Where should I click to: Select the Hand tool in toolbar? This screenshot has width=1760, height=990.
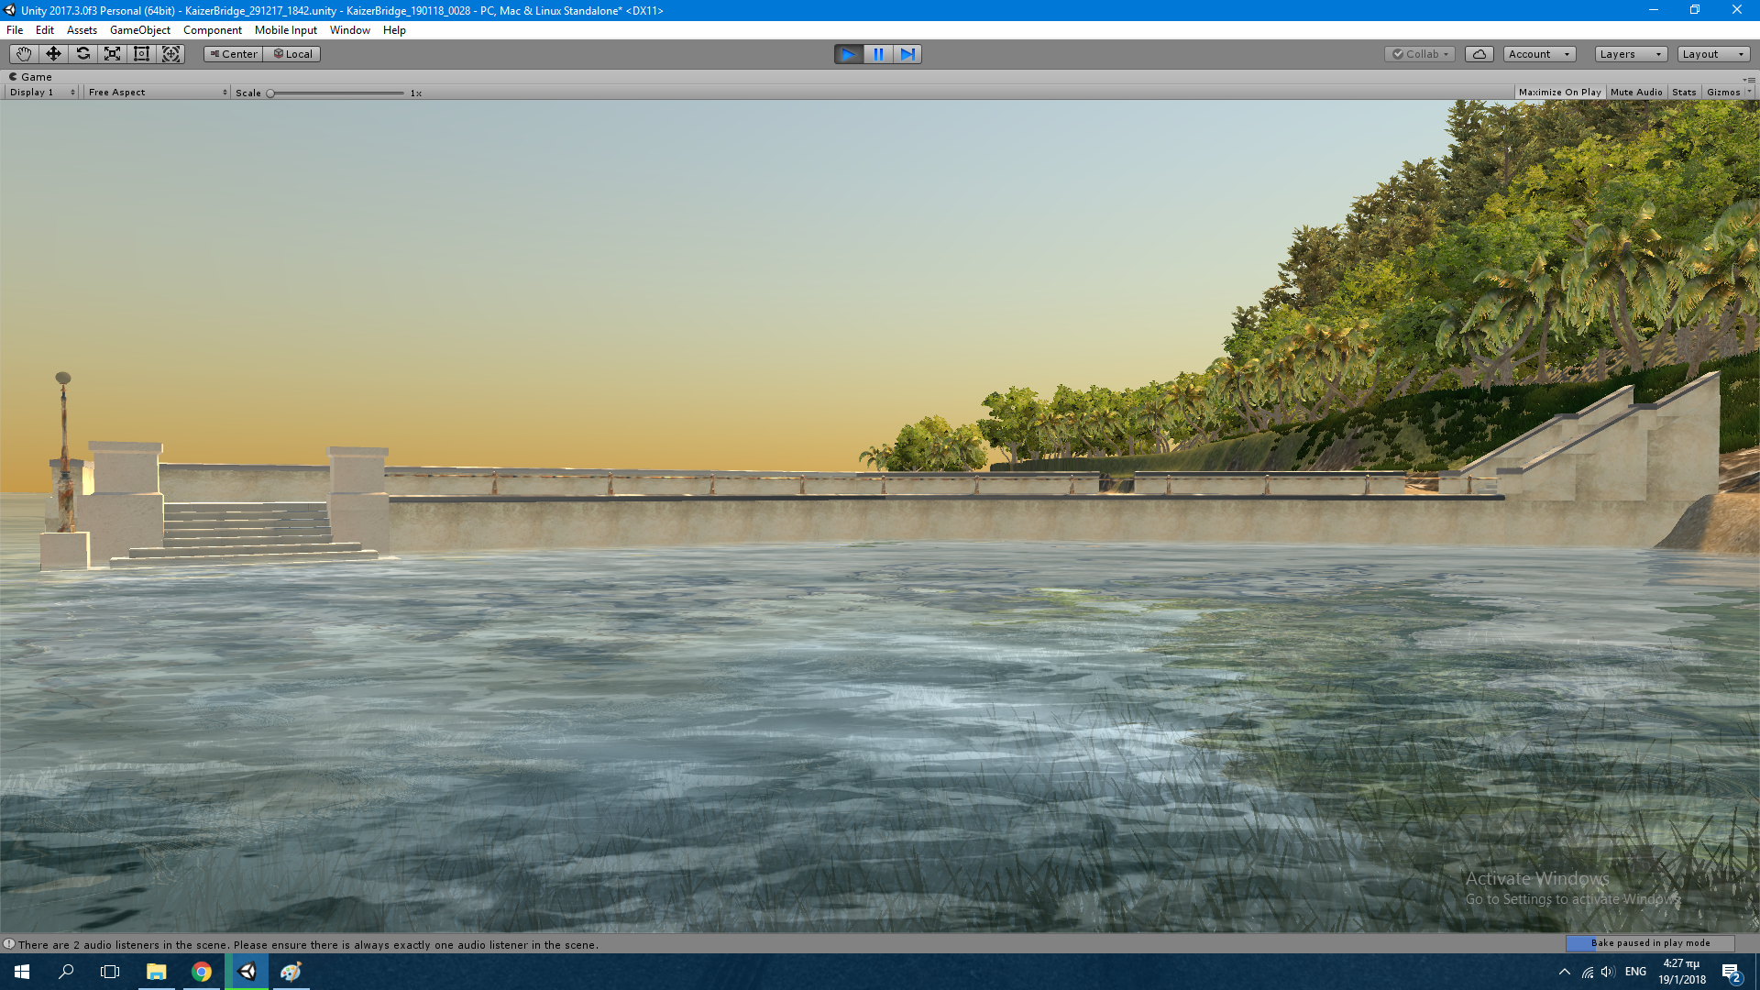(24, 54)
